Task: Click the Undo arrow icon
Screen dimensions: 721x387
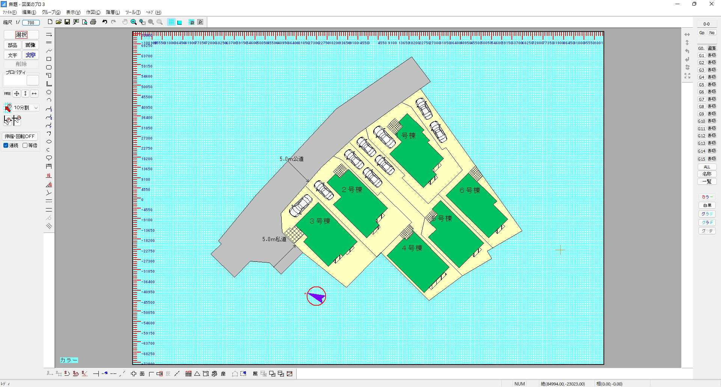Action: tap(105, 22)
